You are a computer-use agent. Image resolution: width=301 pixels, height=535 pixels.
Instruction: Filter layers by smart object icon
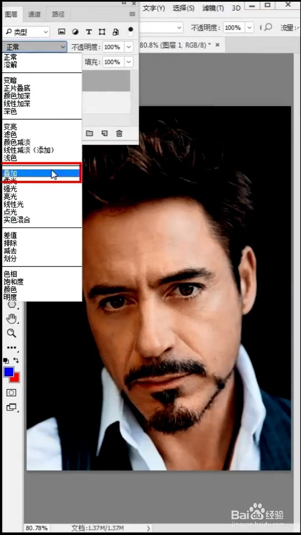click(x=116, y=31)
